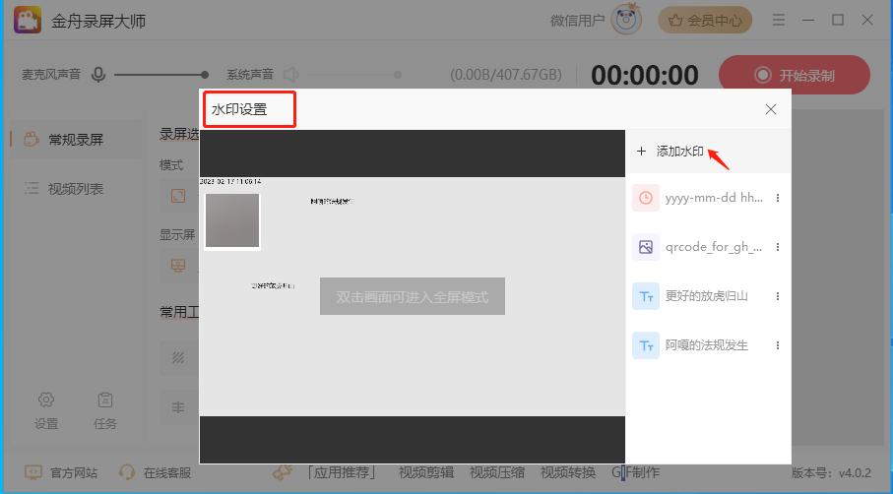Open 视频压缩 recommended app
Image resolution: width=893 pixels, height=494 pixels.
click(x=496, y=472)
